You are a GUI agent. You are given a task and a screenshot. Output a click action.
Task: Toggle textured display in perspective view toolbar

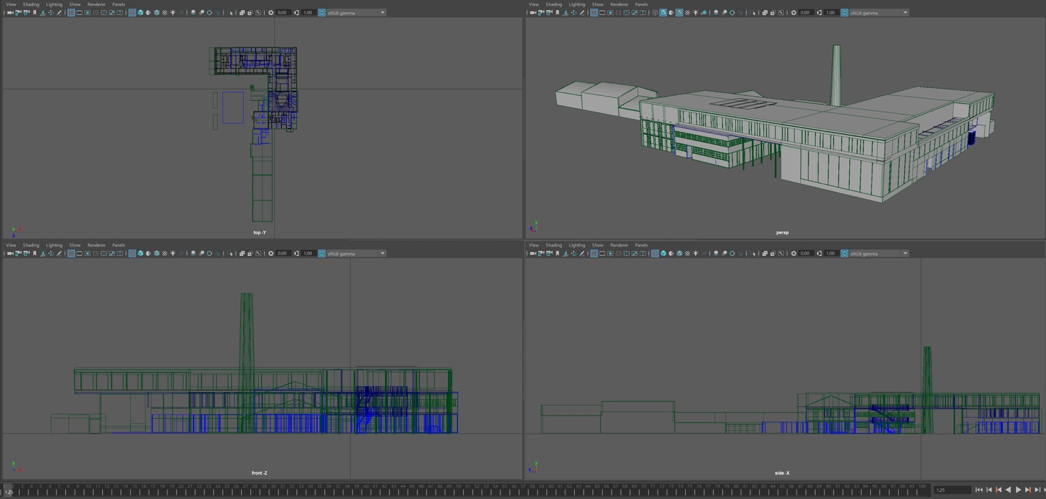(x=687, y=13)
